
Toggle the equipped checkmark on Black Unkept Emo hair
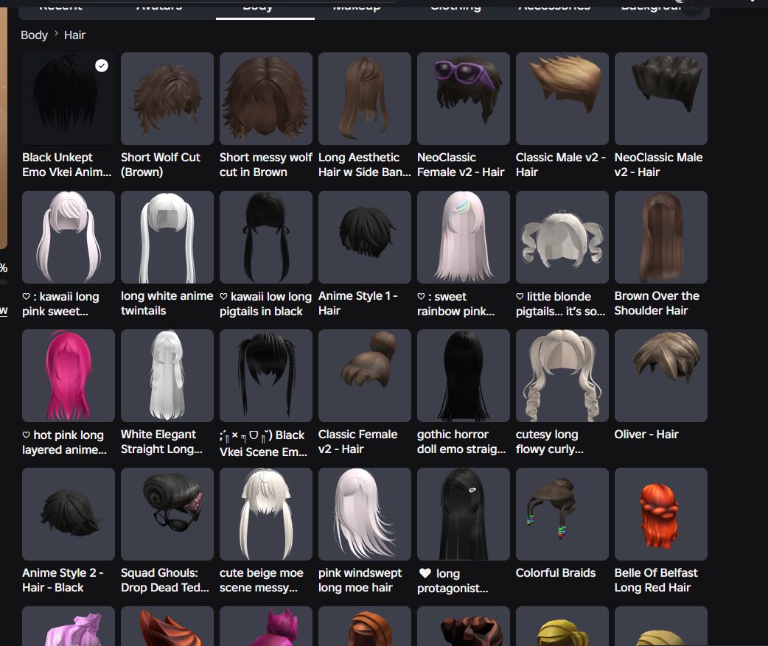click(x=102, y=66)
